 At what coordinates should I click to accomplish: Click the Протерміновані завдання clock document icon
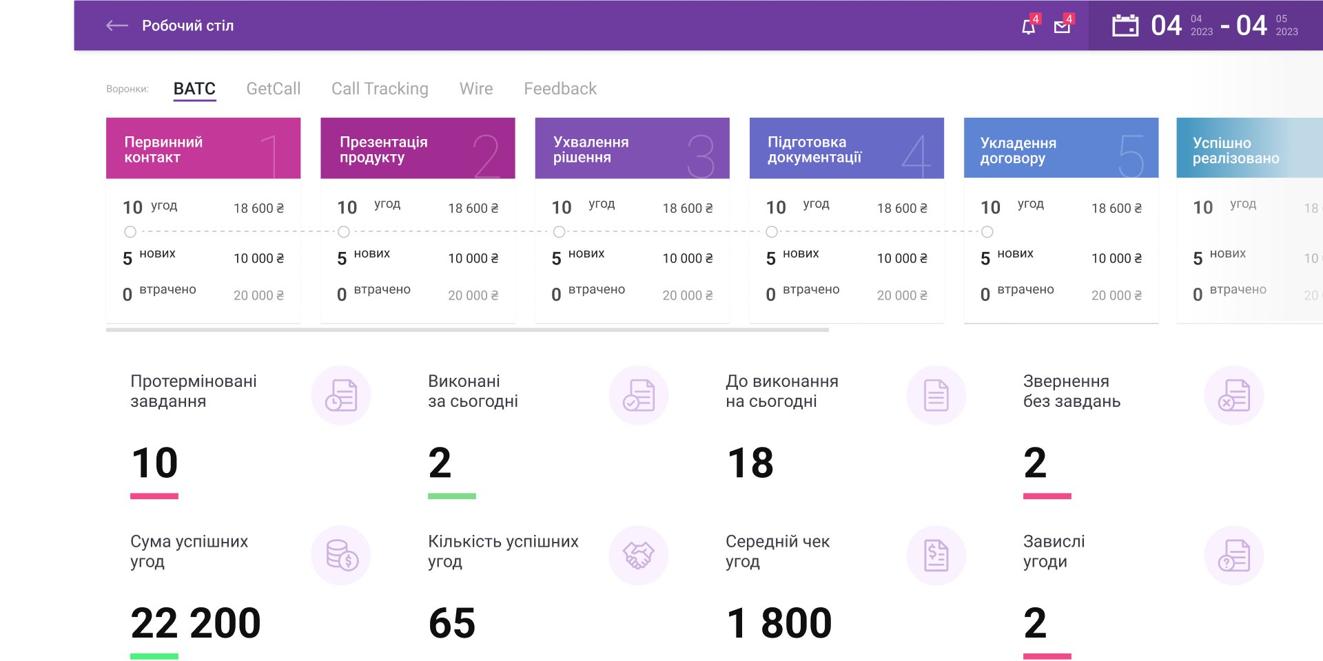(x=341, y=395)
